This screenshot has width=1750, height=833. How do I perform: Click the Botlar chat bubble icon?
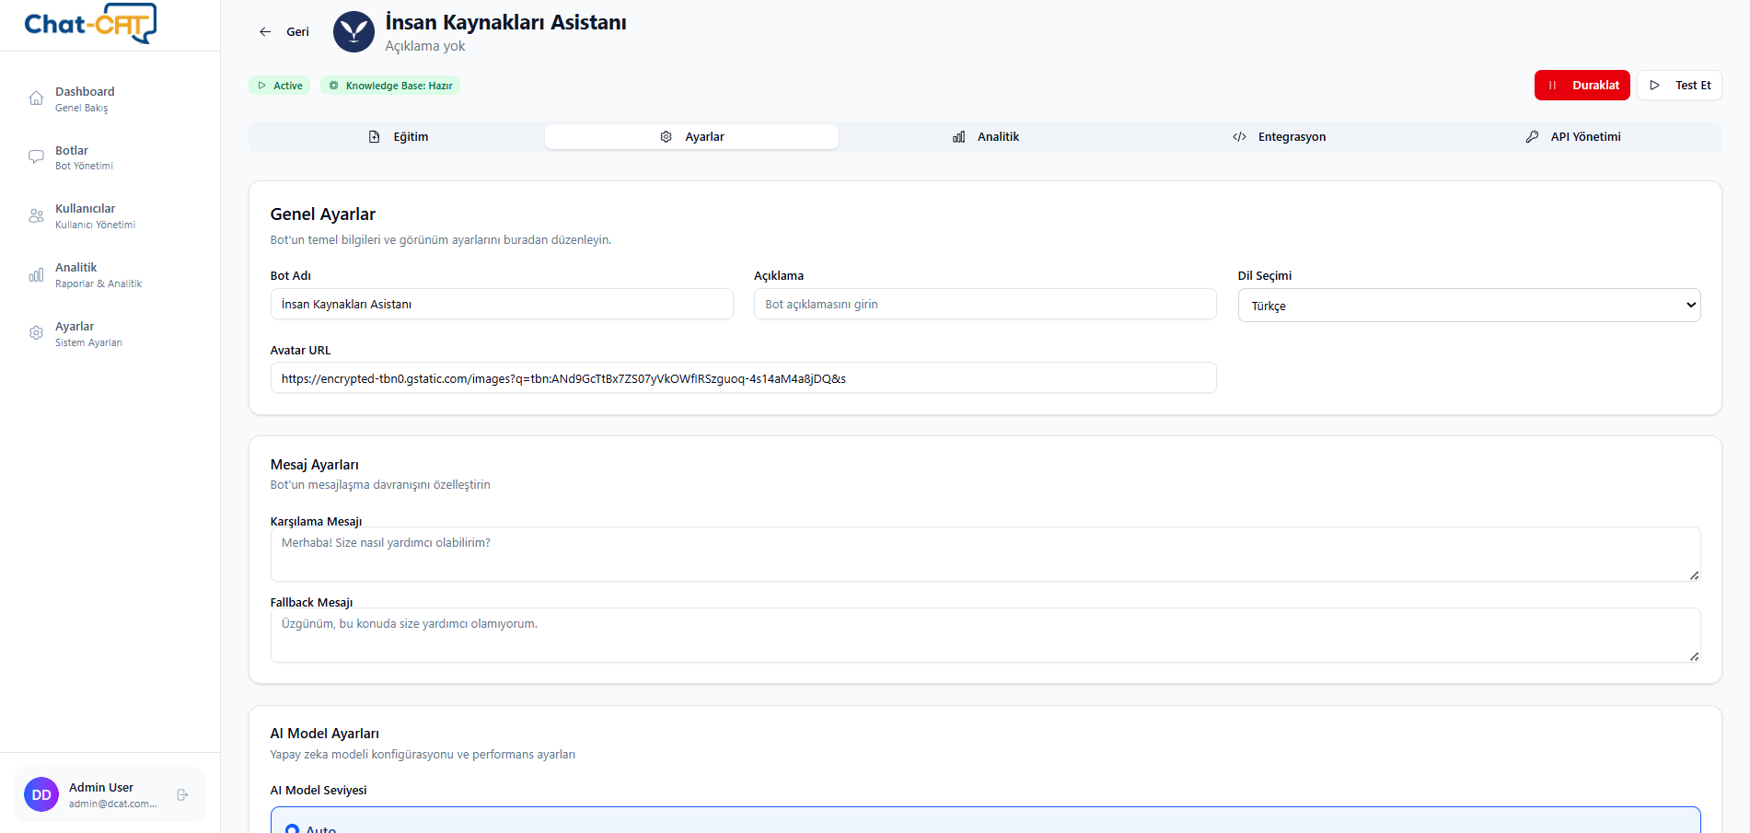(x=36, y=157)
